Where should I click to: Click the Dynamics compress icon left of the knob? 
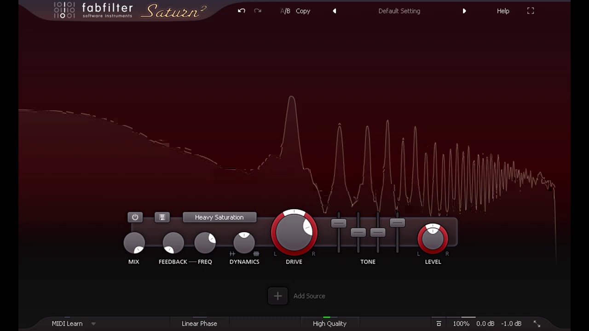point(232,253)
